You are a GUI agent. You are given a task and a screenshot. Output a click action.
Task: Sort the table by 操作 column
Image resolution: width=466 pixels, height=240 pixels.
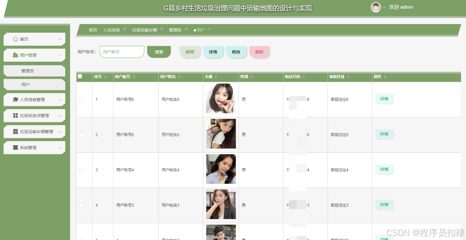(385, 77)
